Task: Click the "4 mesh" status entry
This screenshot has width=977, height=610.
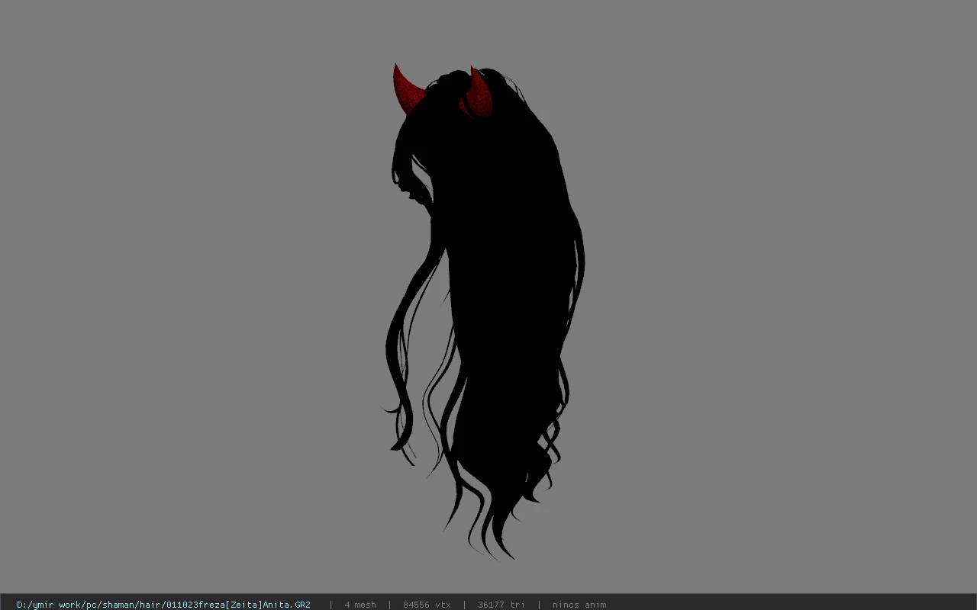Action: (360, 605)
